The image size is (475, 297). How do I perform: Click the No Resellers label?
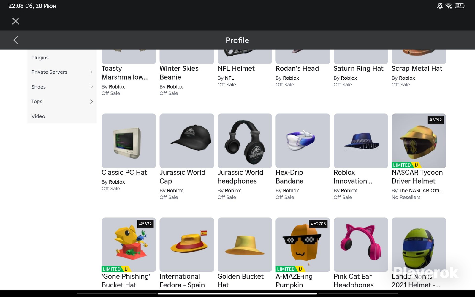point(406,198)
